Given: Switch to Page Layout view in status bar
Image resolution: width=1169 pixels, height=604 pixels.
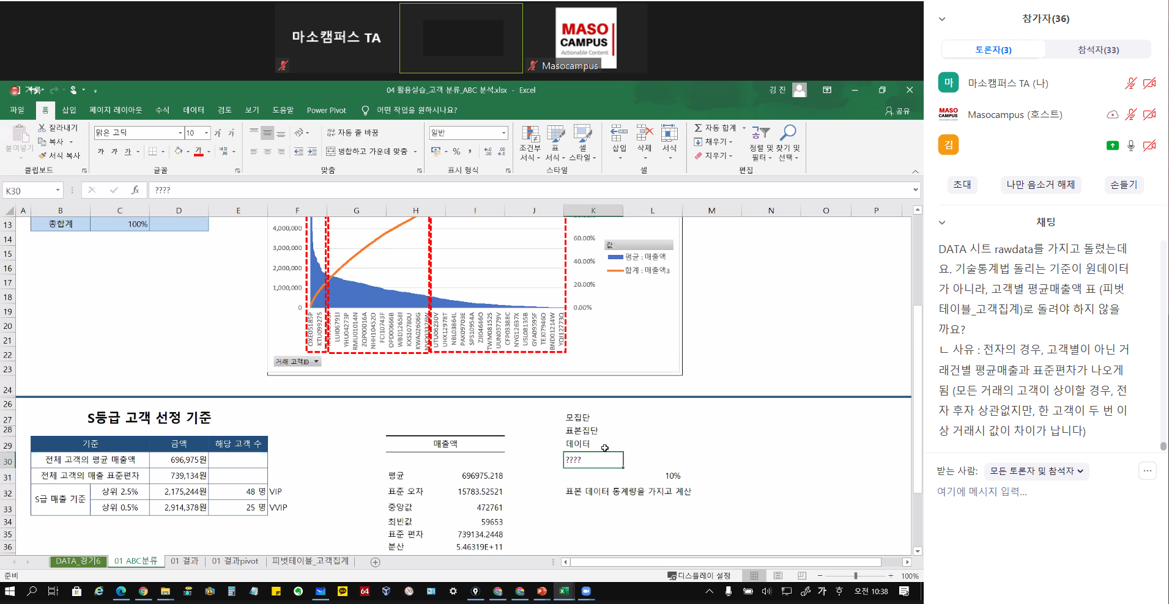Looking at the screenshot, I should (x=778, y=576).
